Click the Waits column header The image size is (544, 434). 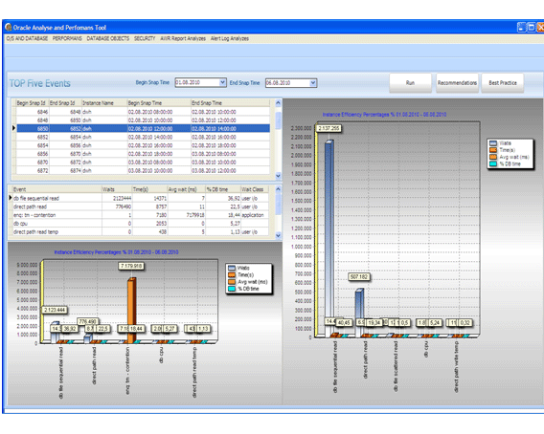coord(117,189)
